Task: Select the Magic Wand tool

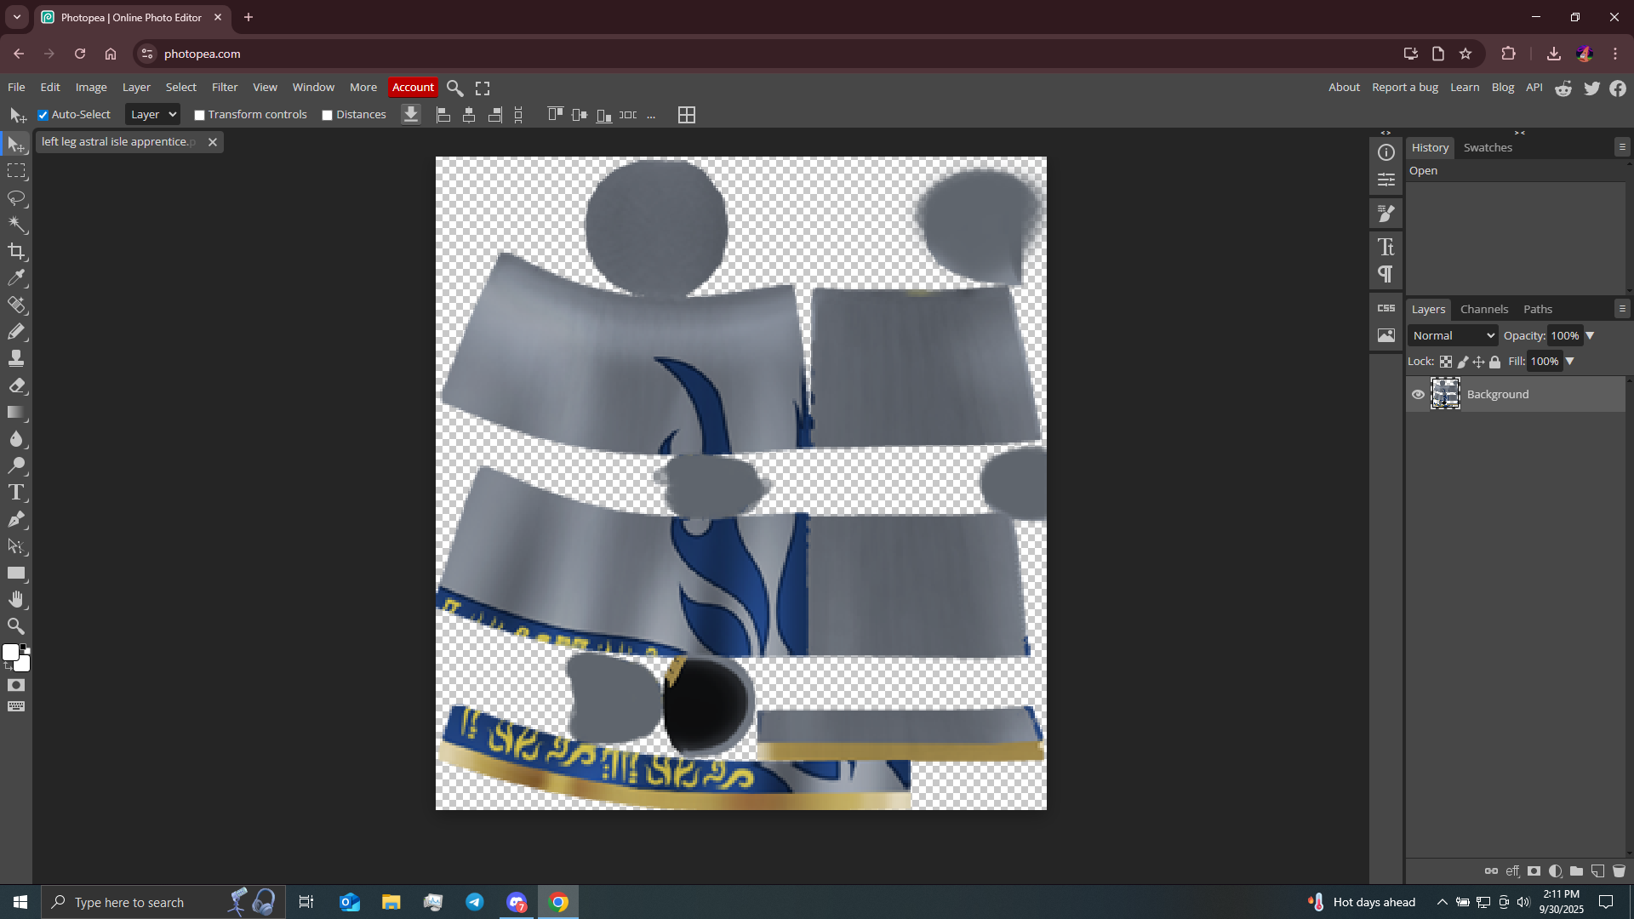Action: 16,225
